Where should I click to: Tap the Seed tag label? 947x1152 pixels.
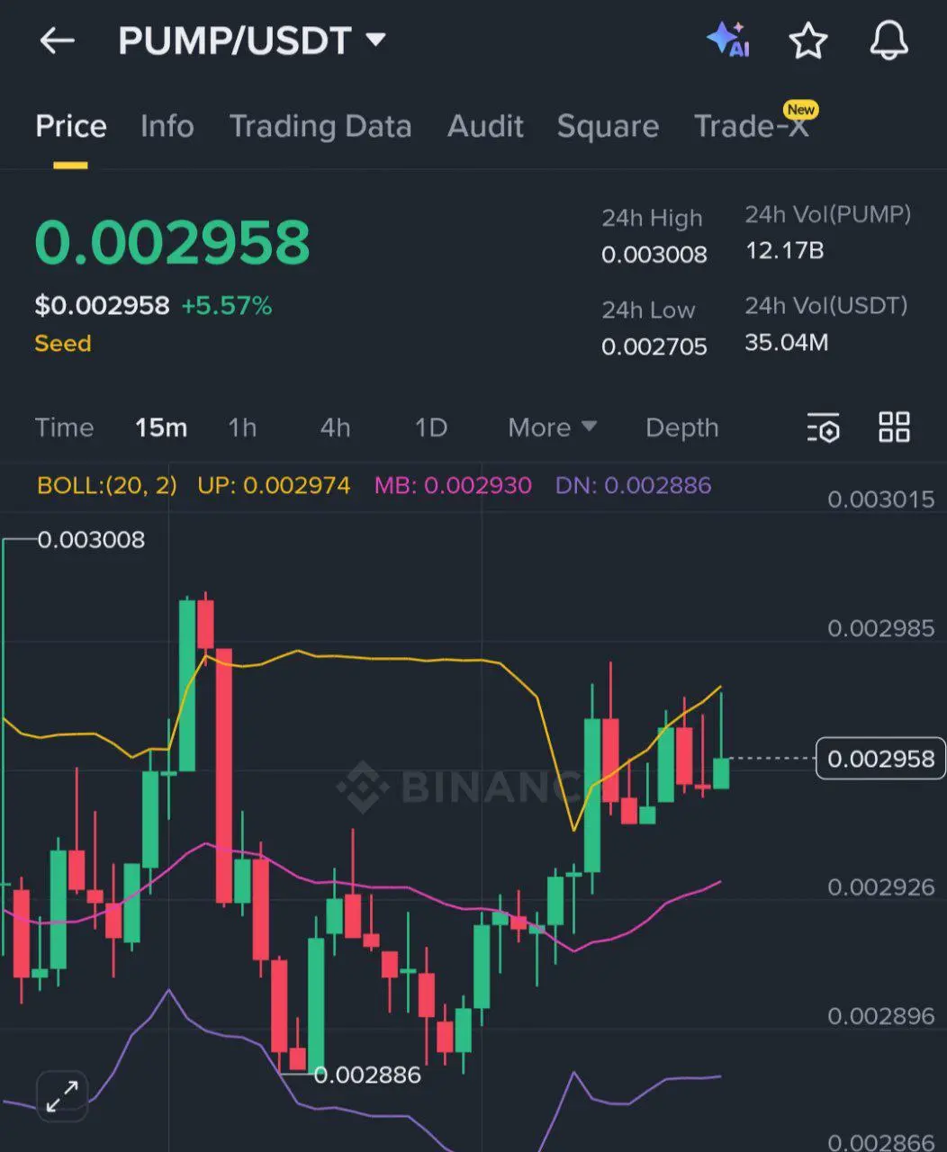click(x=63, y=344)
